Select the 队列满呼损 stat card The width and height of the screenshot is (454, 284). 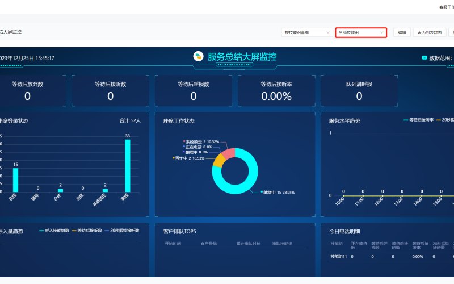pyautogui.click(x=359, y=91)
